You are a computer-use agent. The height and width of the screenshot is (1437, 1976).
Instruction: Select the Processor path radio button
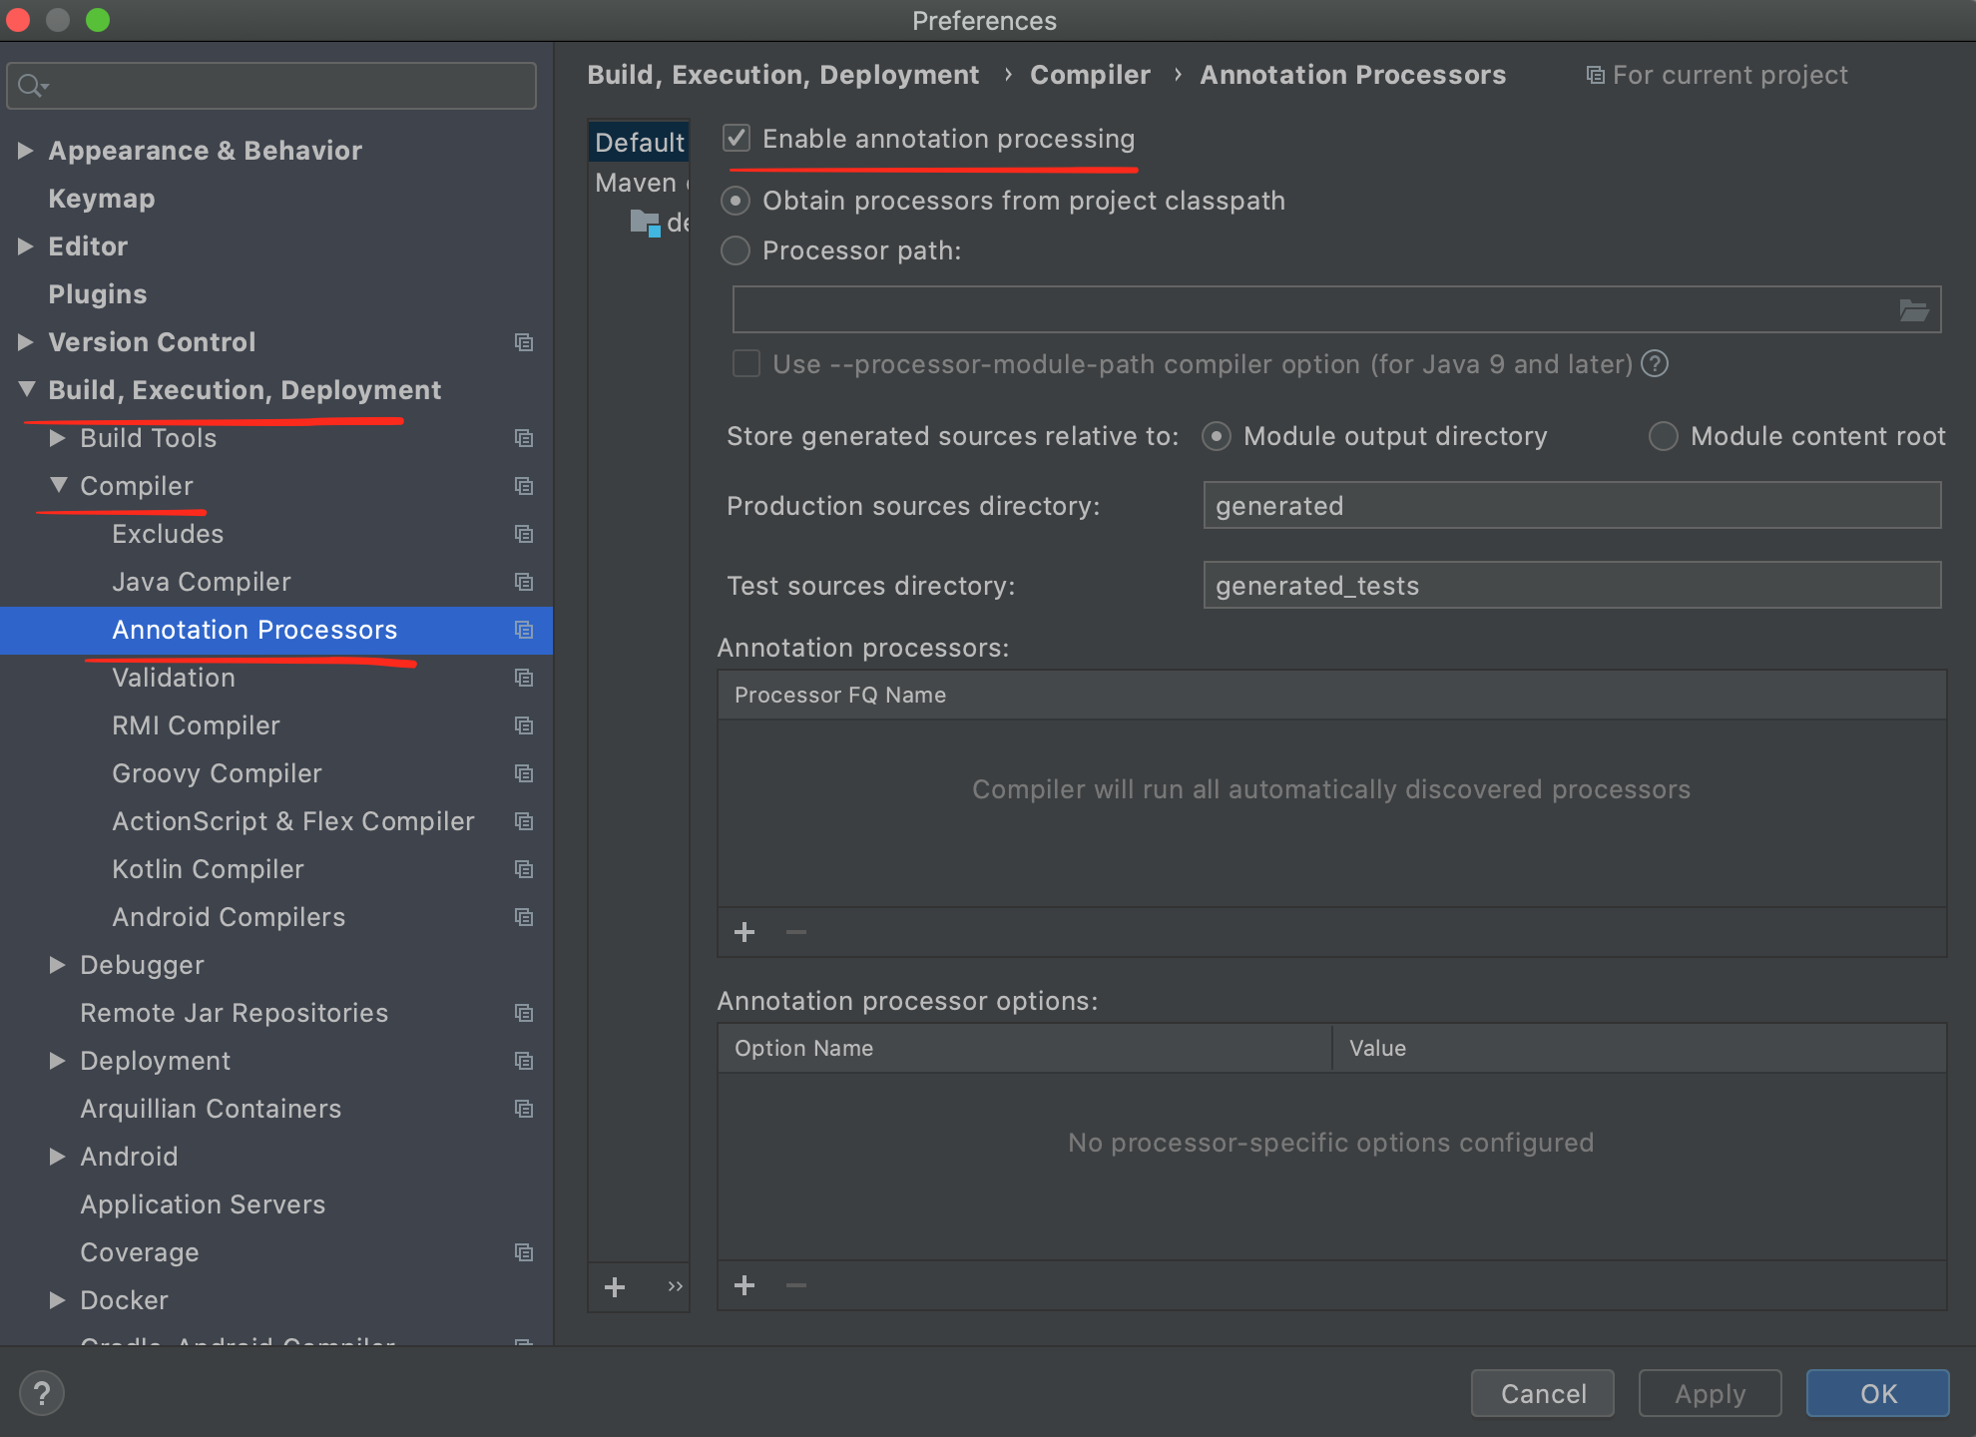click(x=736, y=250)
